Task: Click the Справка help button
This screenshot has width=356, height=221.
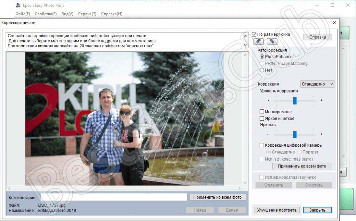Action: 317,37
